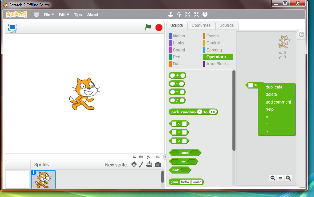Choose duplicate from the context menu
Image resolution: width=314 pixels, height=197 pixels.
[x=274, y=87]
